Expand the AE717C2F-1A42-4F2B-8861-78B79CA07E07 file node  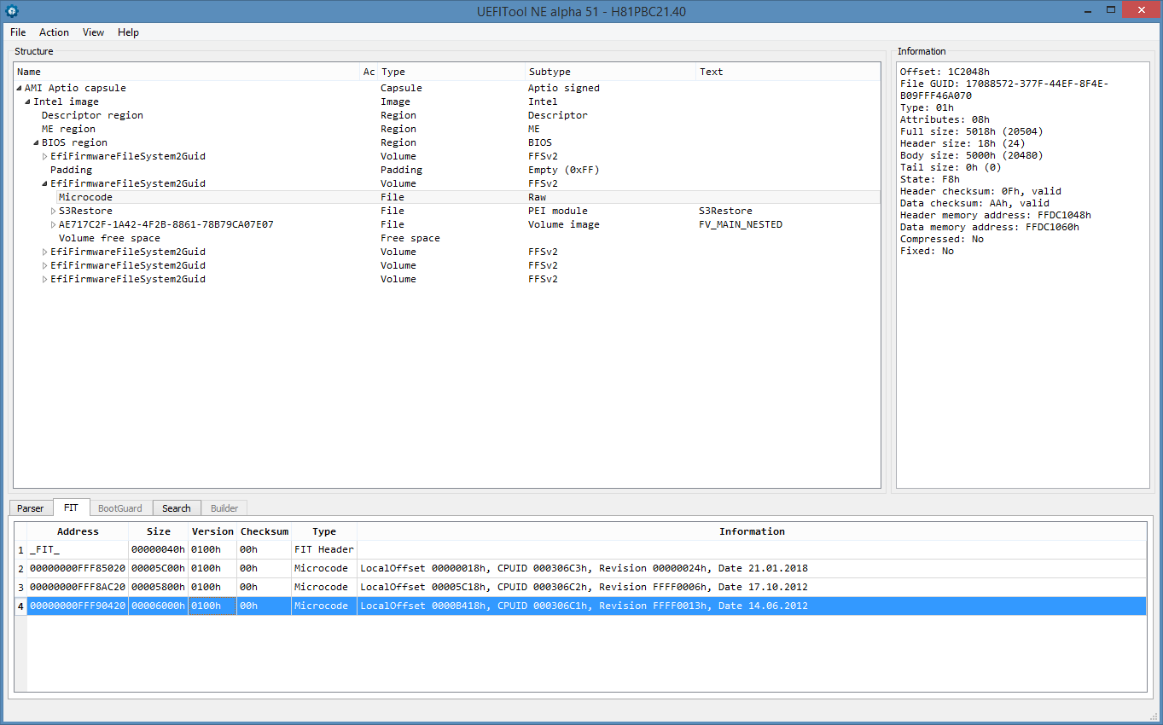tap(54, 224)
